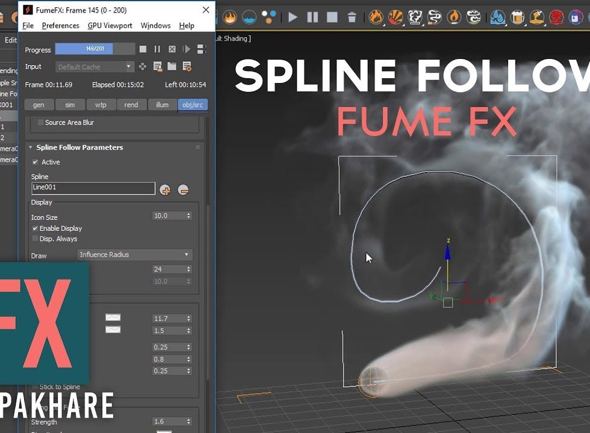Select the orange fire preset icon
Screen dimensions: 590x433
(376, 17)
